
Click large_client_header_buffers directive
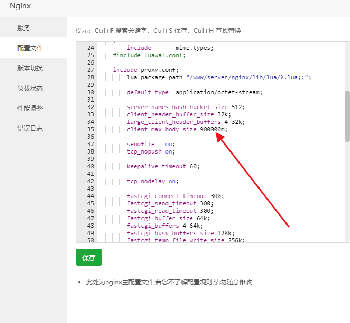point(173,122)
